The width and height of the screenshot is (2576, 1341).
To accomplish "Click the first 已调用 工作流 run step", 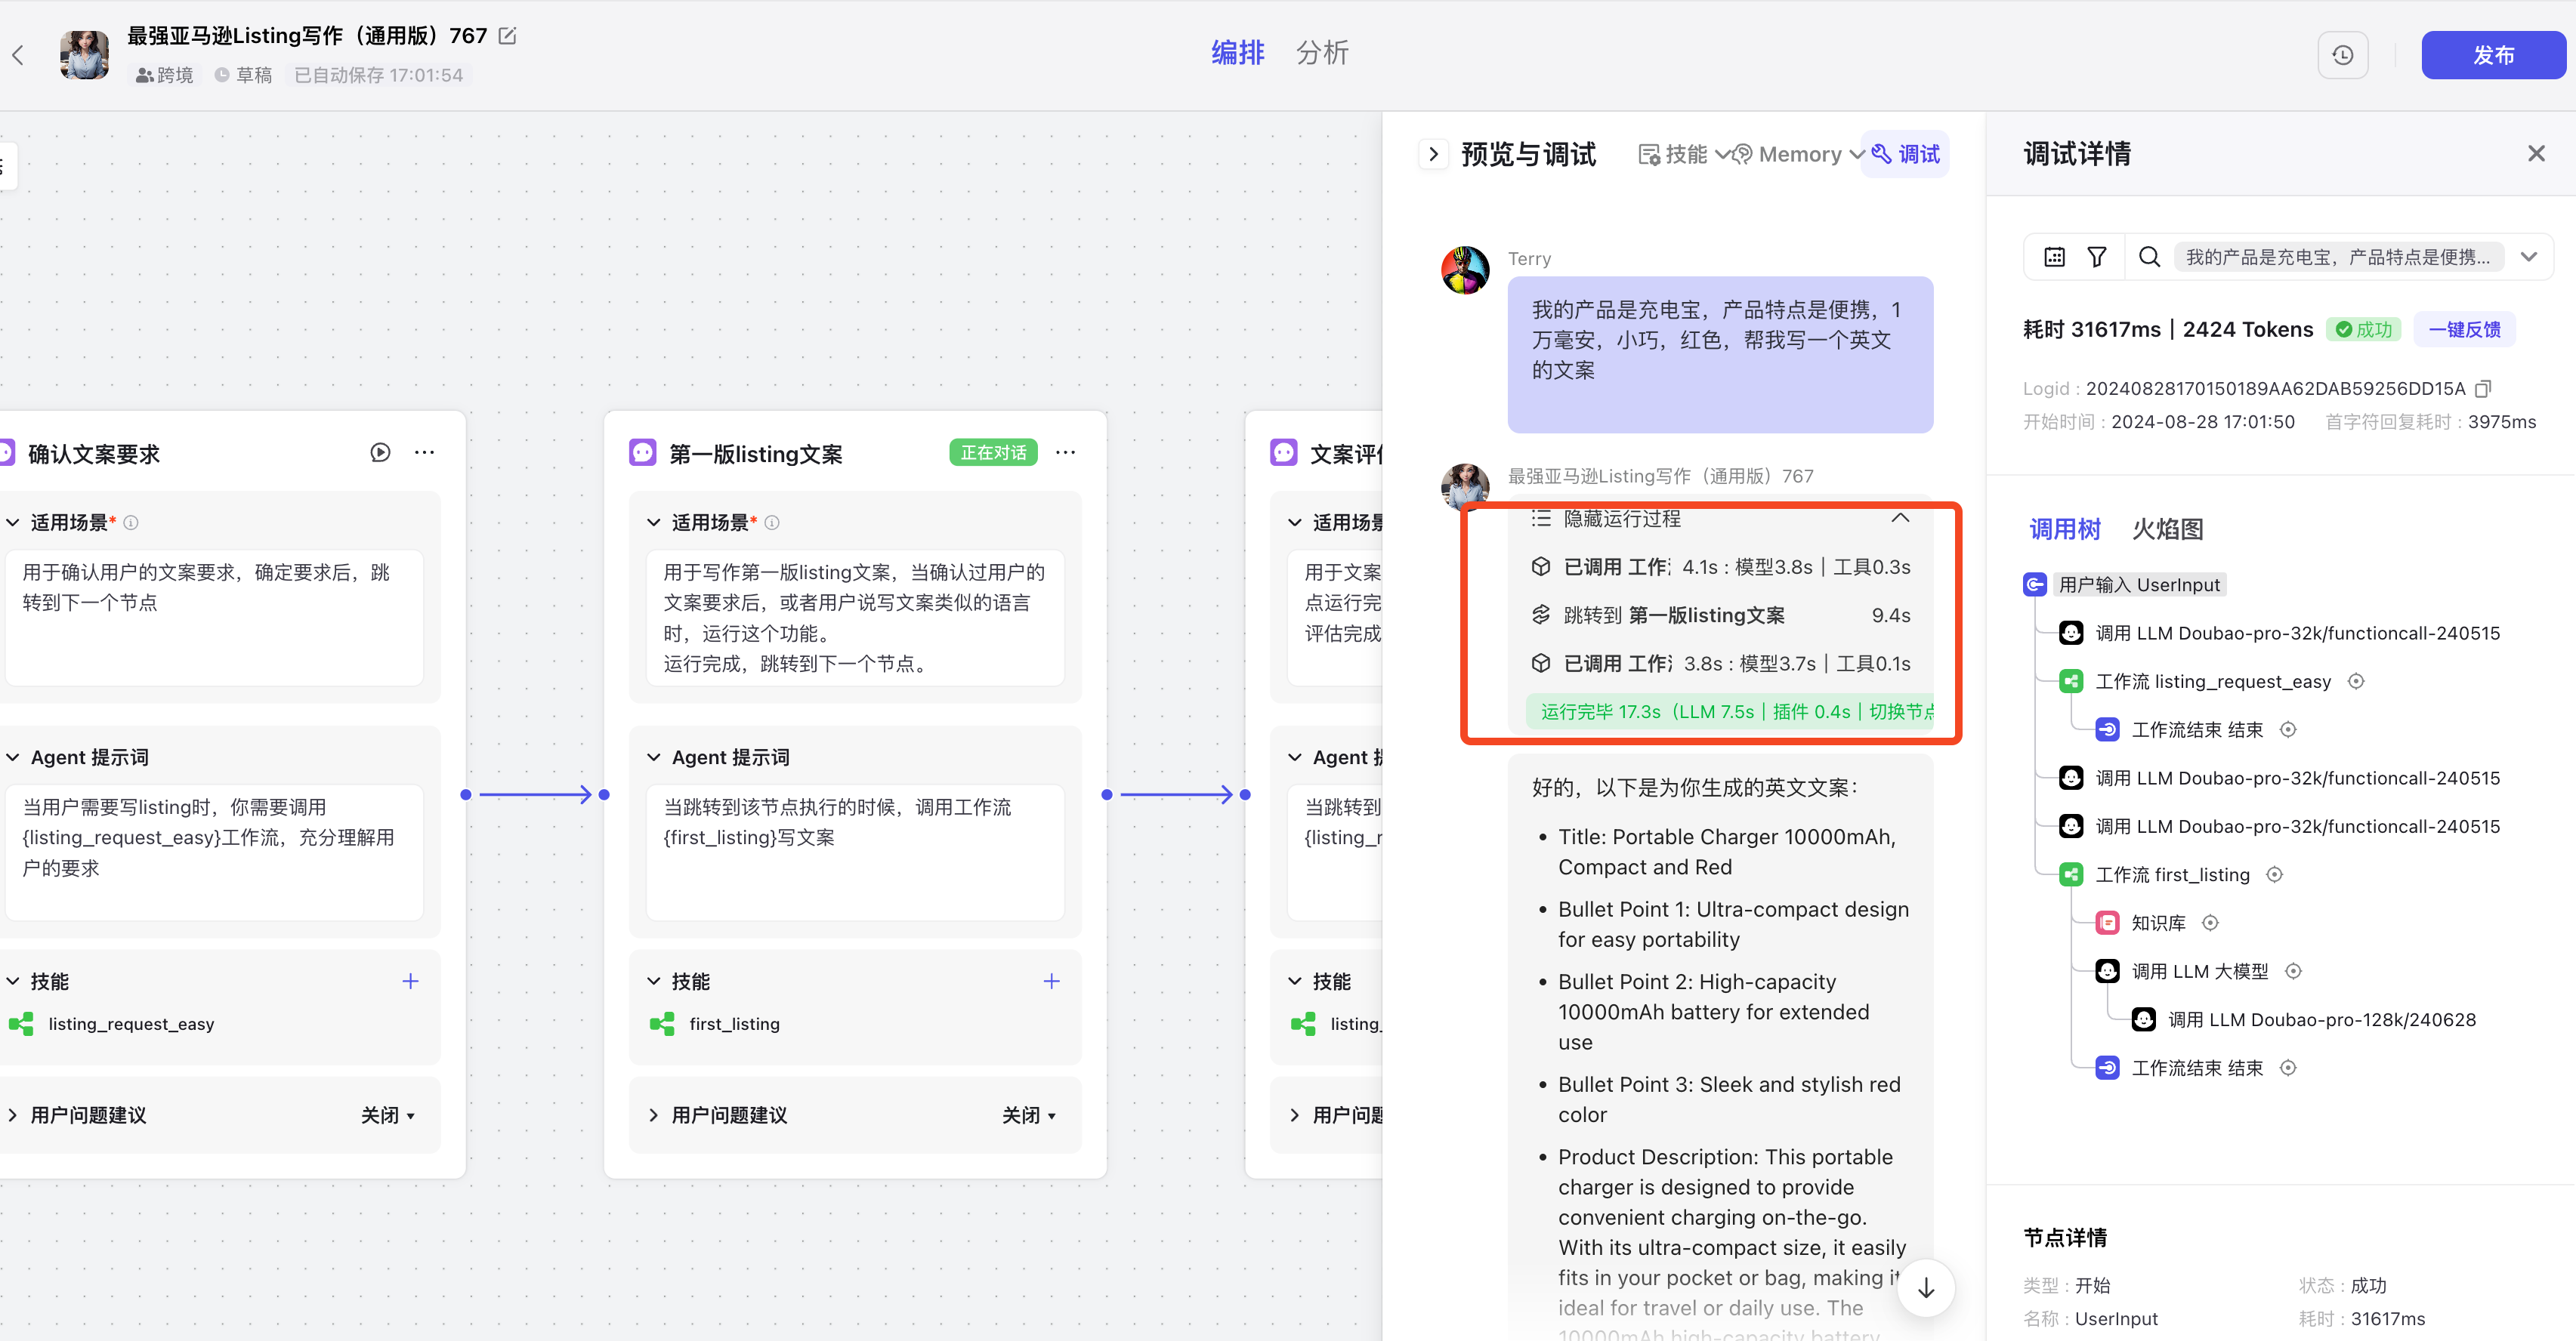I will [1720, 568].
